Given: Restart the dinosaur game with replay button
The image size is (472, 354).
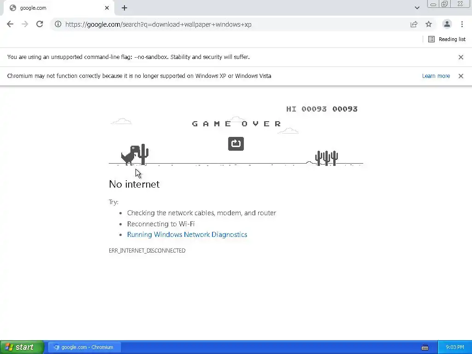Looking at the screenshot, I should coord(236,144).
